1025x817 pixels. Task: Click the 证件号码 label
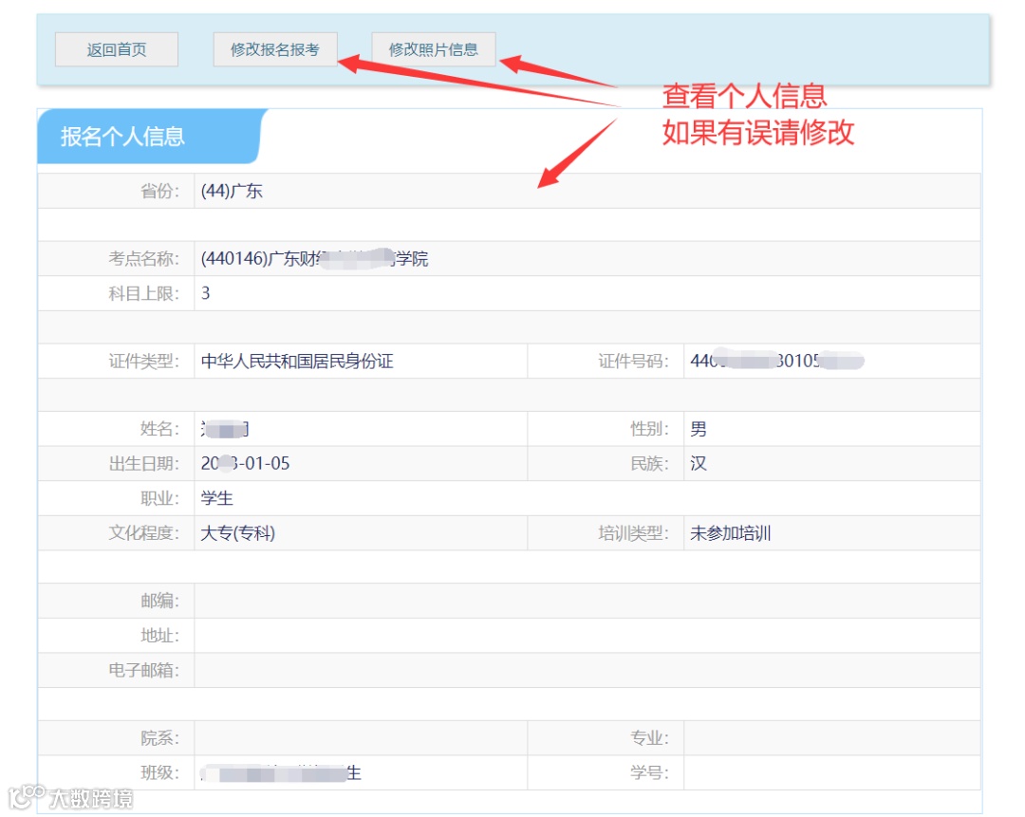point(633,362)
